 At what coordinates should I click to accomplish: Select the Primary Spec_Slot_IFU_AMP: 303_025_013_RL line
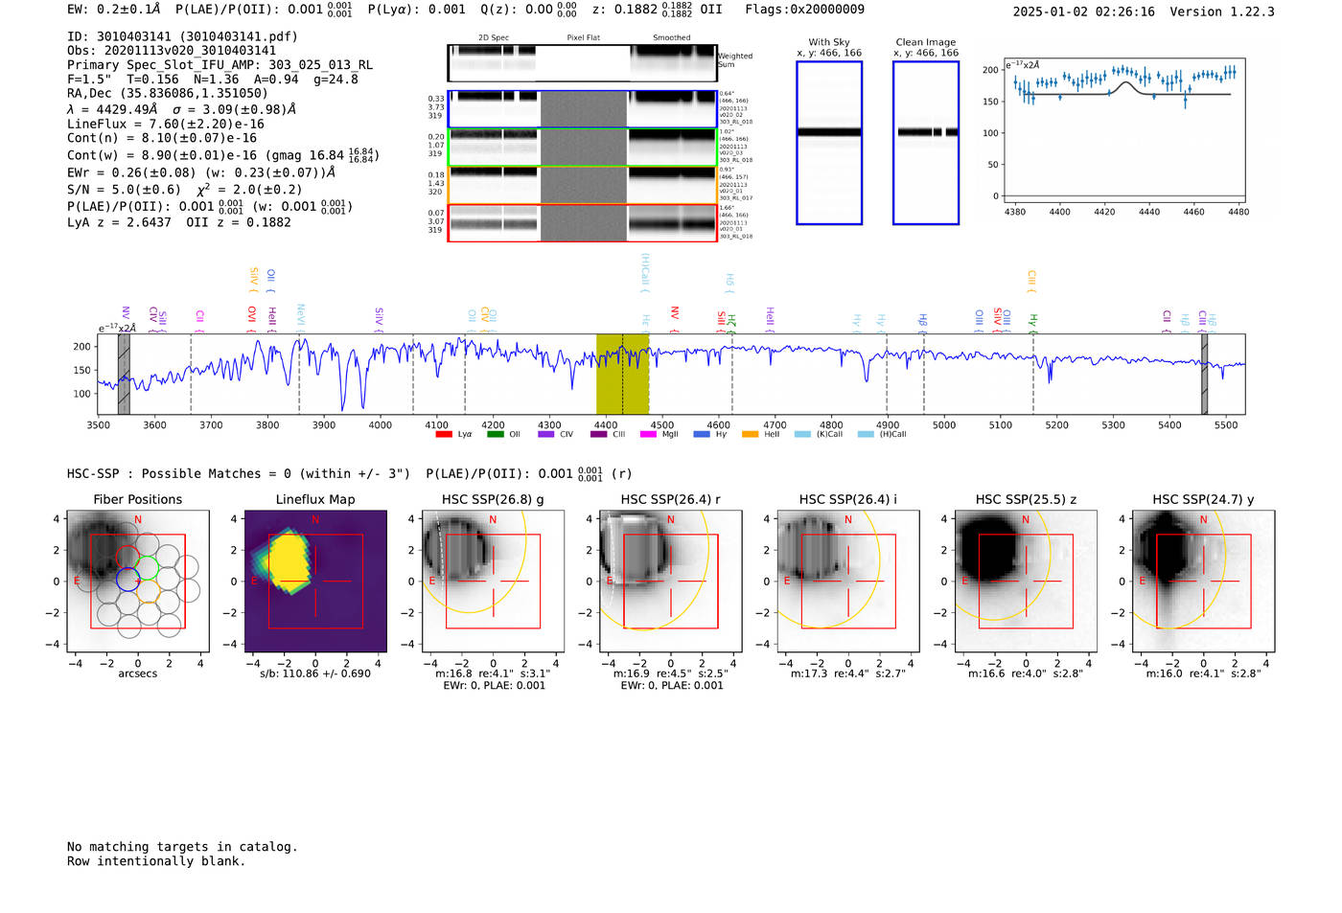coord(220,65)
